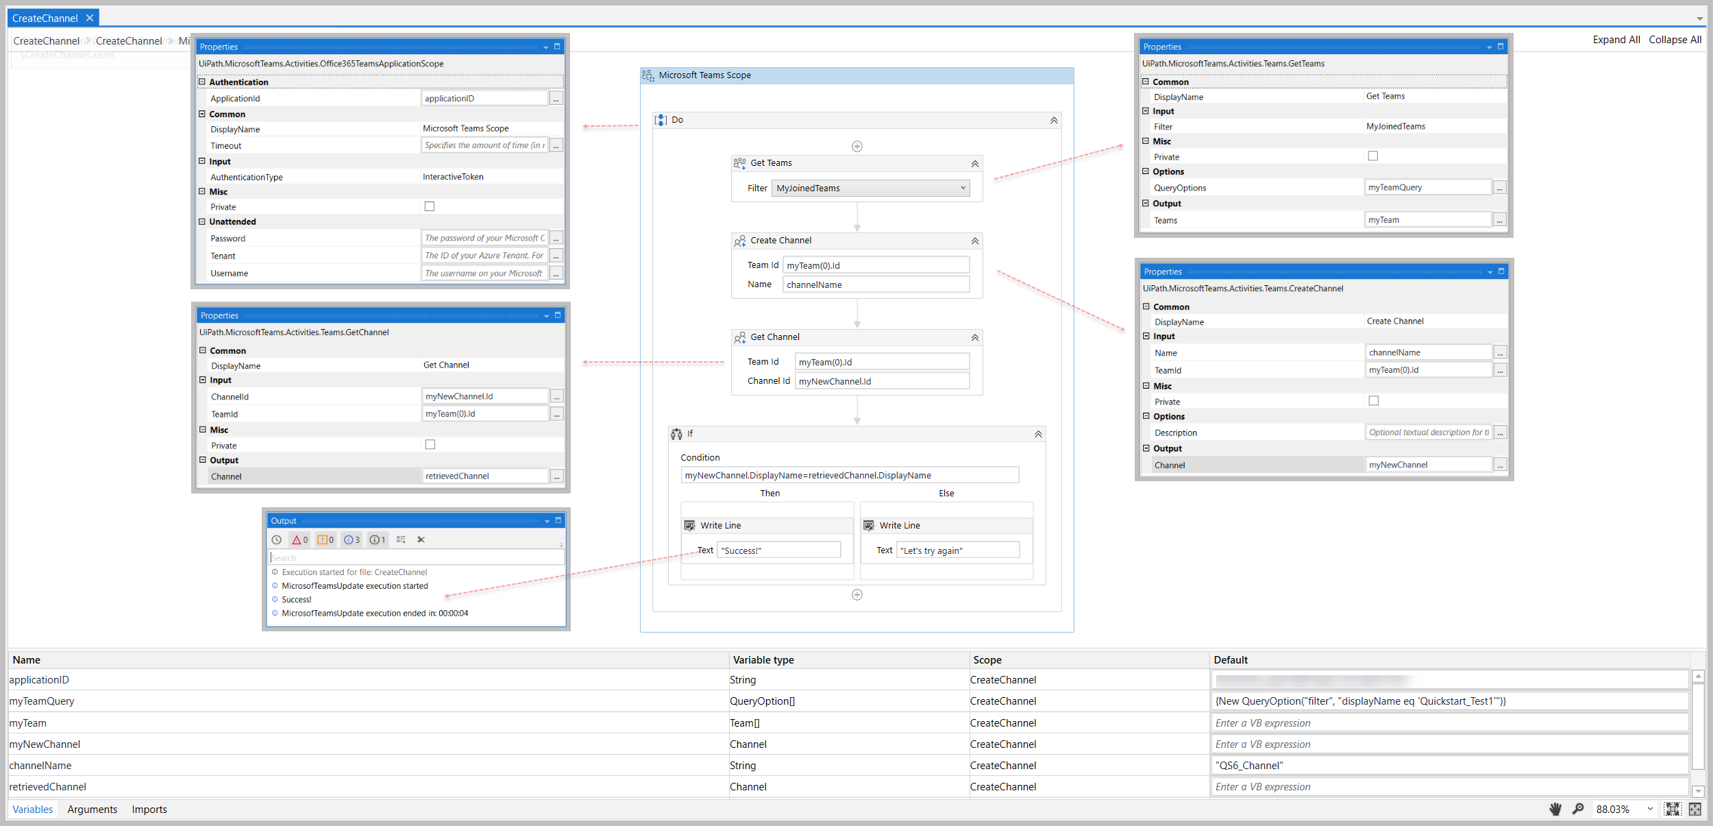Switch to the Arguments tab
This screenshot has height=826, width=1713.
click(93, 810)
